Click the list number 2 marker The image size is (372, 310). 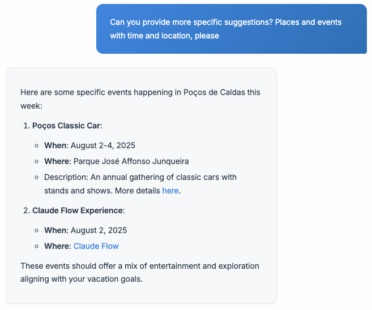pyautogui.click(x=27, y=210)
